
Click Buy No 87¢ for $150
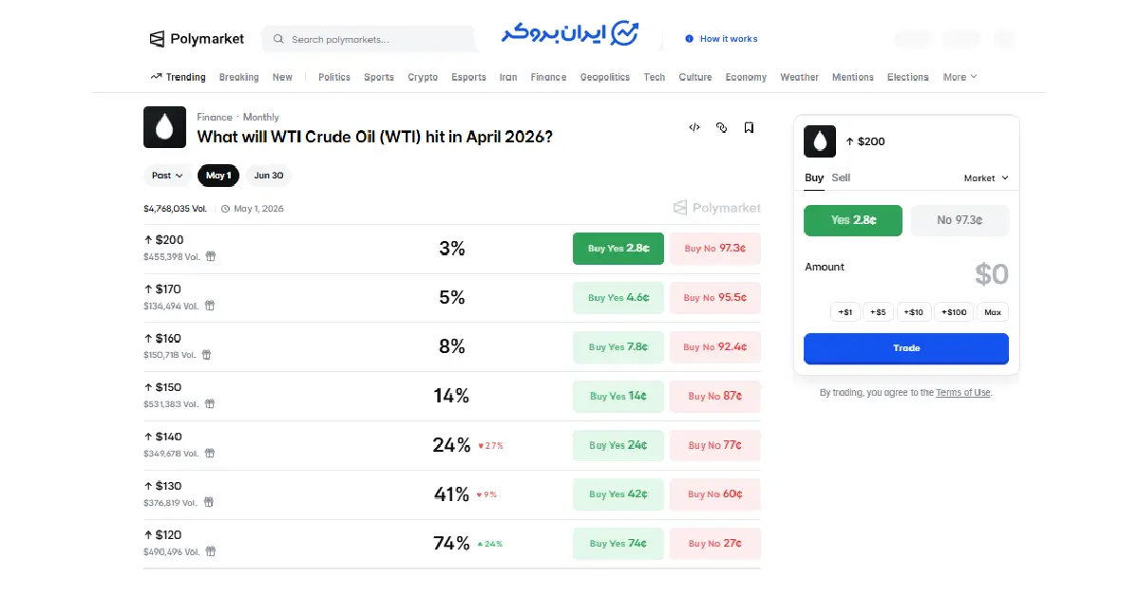click(x=714, y=396)
